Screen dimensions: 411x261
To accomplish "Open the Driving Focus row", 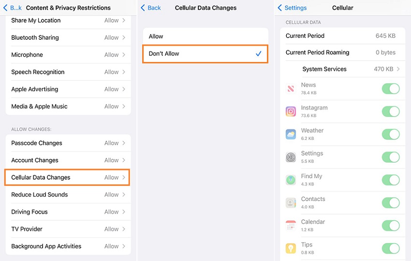I will tap(67, 212).
